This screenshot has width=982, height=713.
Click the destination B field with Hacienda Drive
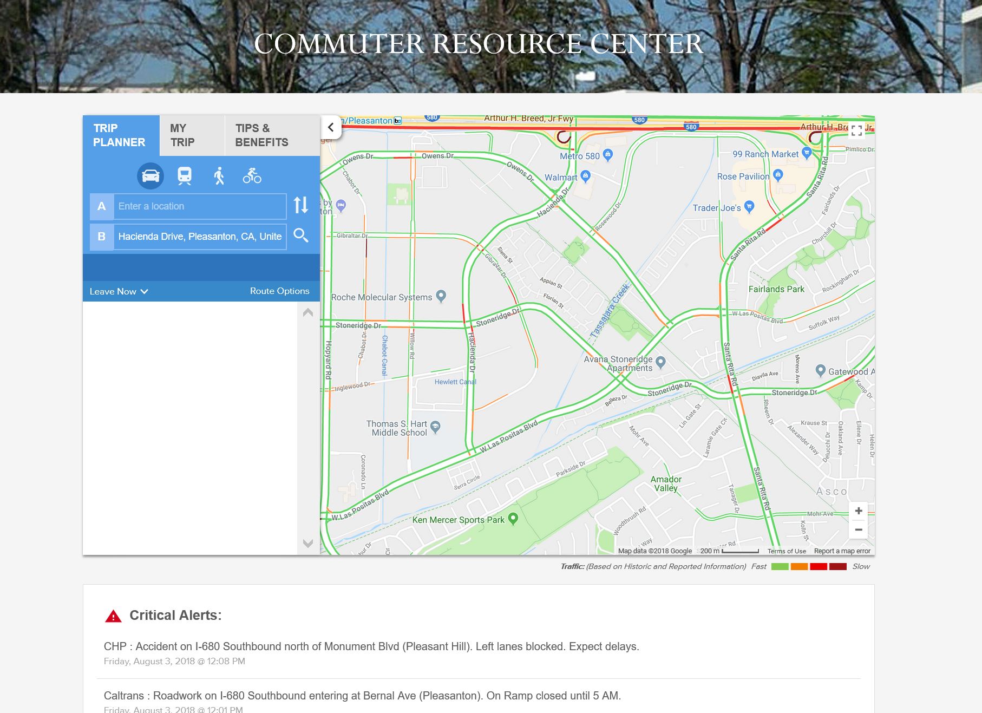(x=200, y=237)
